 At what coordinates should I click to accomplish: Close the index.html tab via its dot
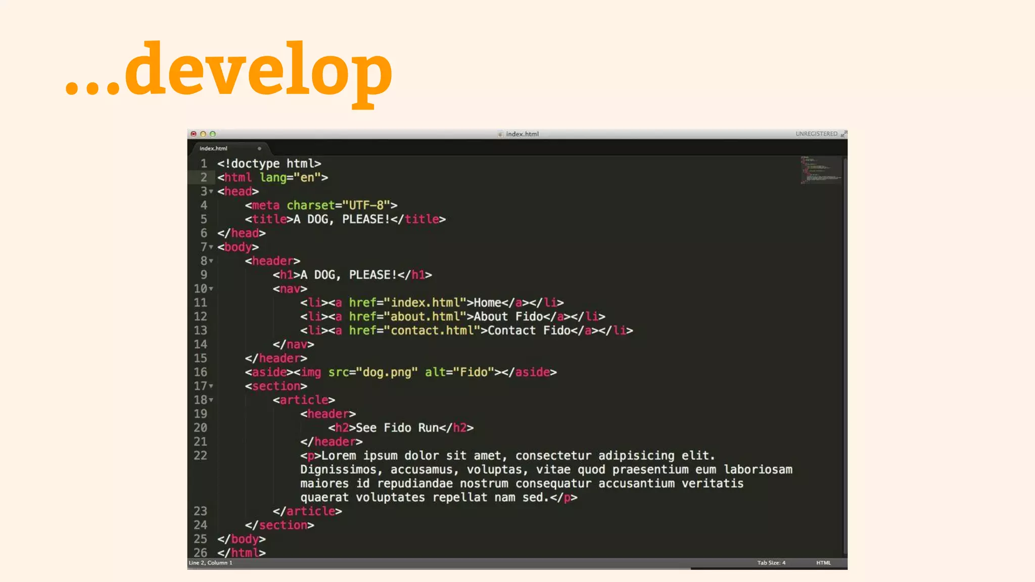click(259, 149)
